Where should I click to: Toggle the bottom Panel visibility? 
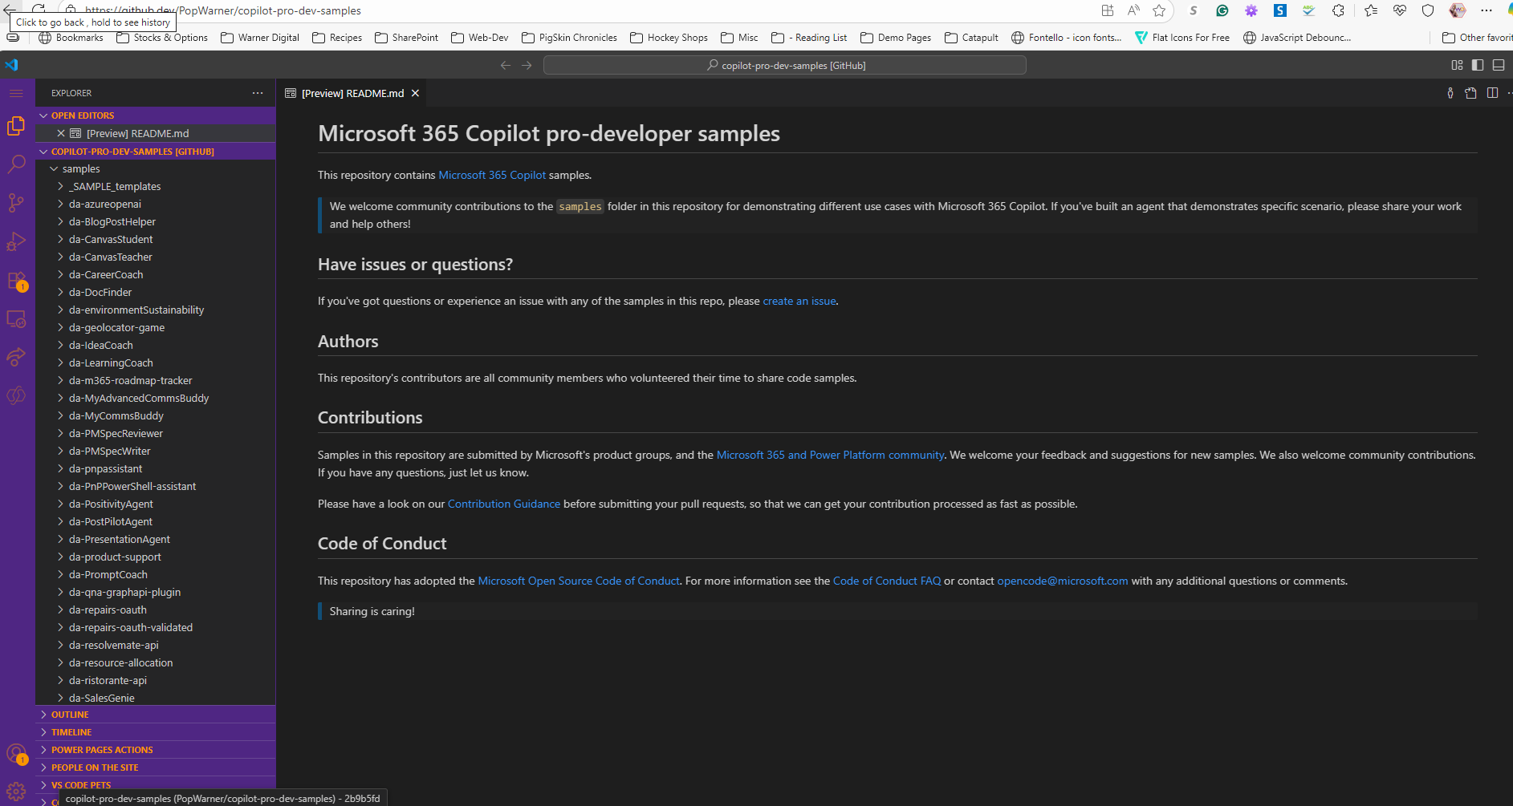click(x=1499, y=65)
